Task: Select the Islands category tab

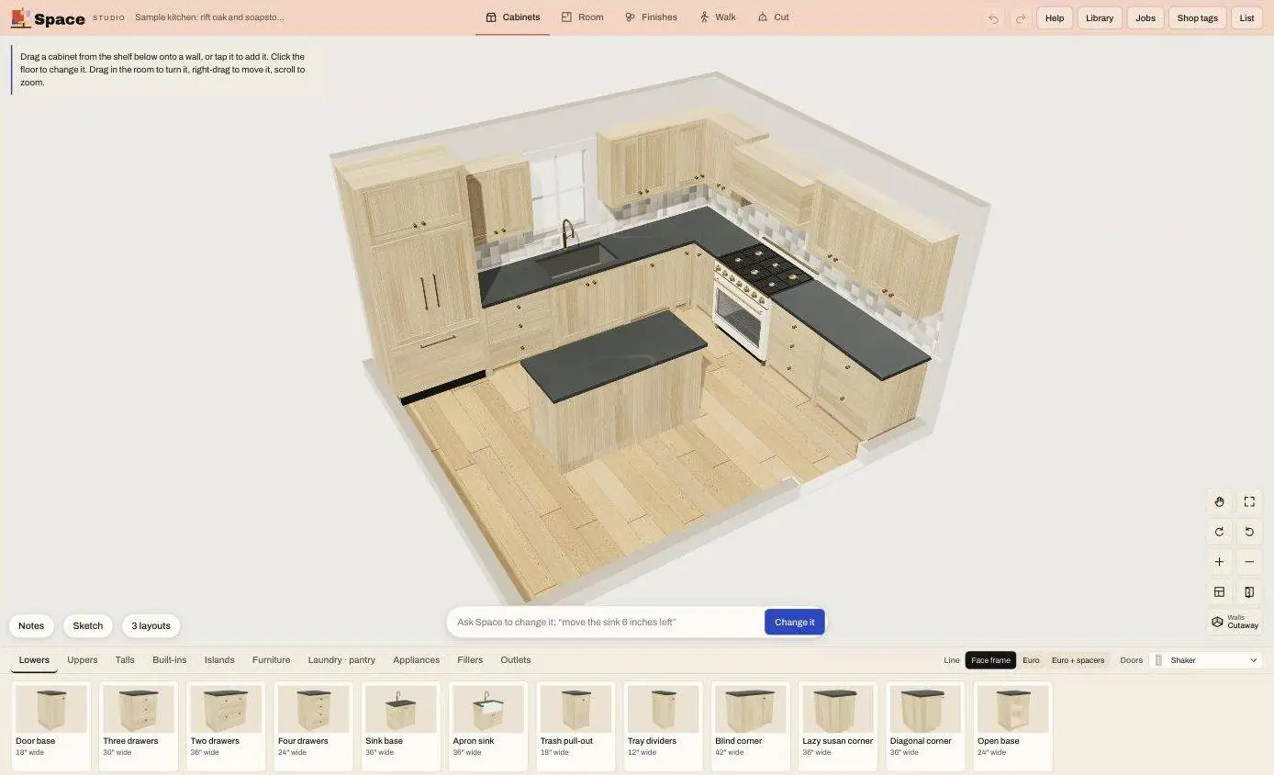Action: point(219,660)
